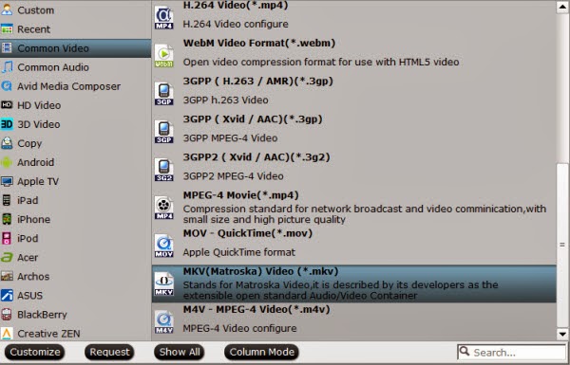The height and width of the screenshot is (365, 570).
Task: Click the Copy category icon
Action: 7,143
